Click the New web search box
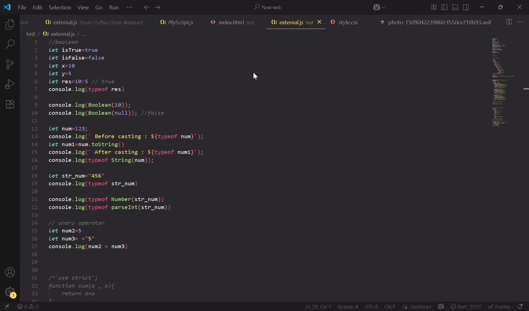Viewport: 529px width, 311px height. pos(267,7)
